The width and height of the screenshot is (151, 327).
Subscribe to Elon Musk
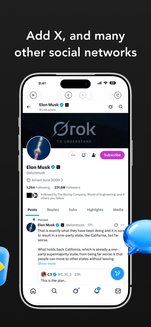click(112, 155)
